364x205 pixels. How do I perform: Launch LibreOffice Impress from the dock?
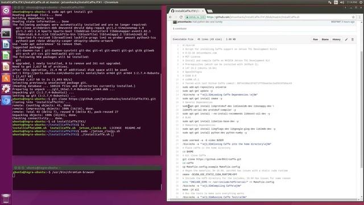[x=6, y=67]
